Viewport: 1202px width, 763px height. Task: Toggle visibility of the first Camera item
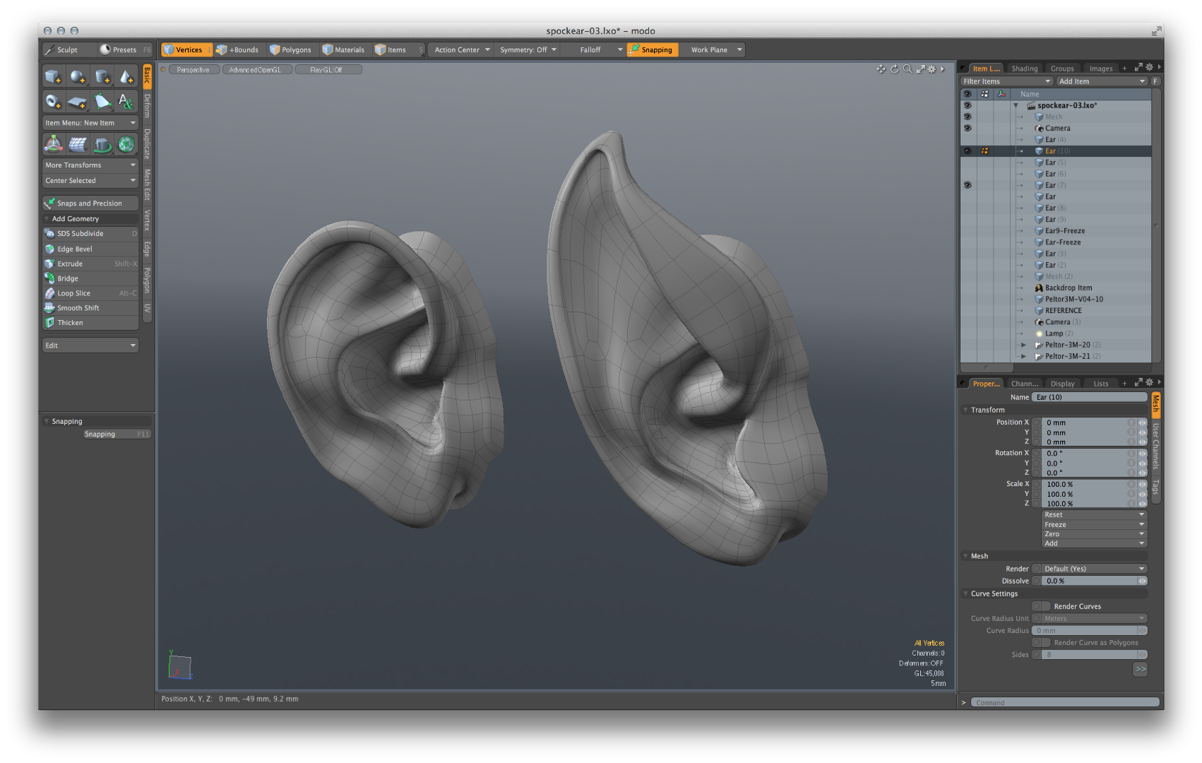(x=968, y=128)
